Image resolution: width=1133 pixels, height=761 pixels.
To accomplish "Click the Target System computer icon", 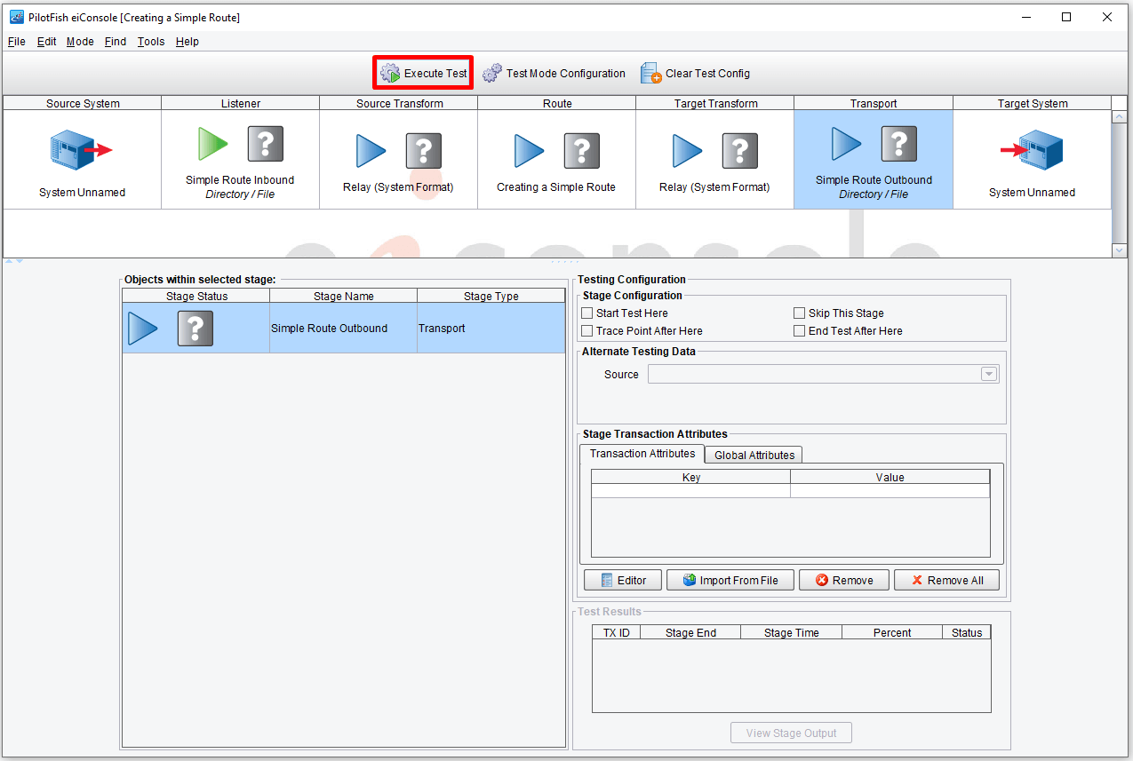I will pyautogui.click(x=1032, y=150).
